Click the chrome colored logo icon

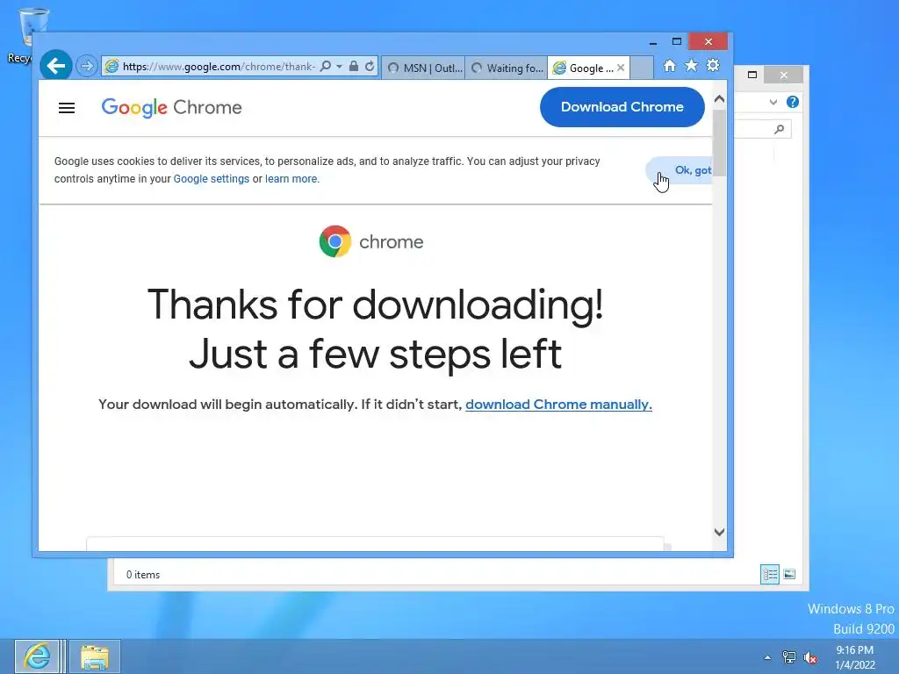335,241
